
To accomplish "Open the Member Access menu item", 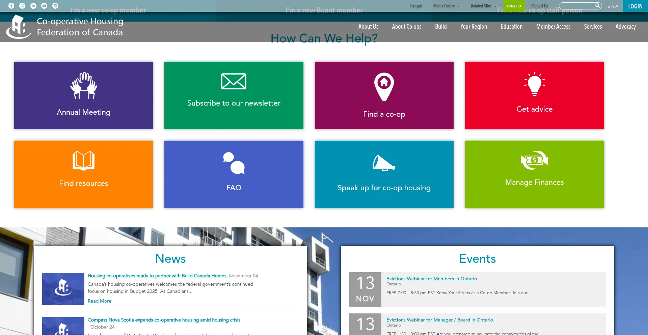I will pyautogui.click(x=553, y=27).
